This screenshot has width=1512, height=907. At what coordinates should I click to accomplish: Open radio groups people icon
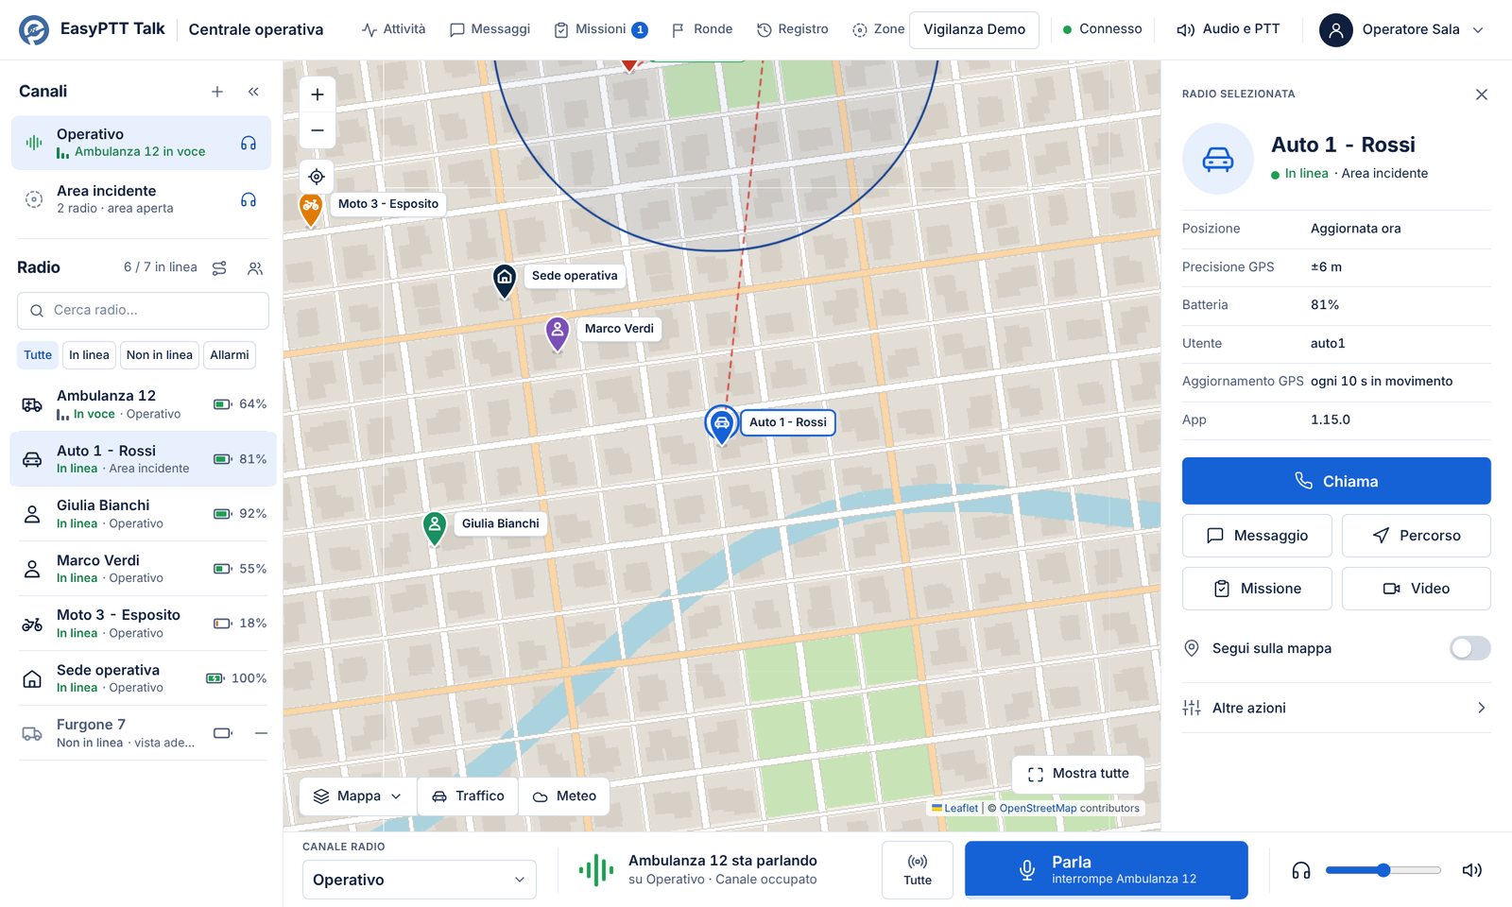255,268
